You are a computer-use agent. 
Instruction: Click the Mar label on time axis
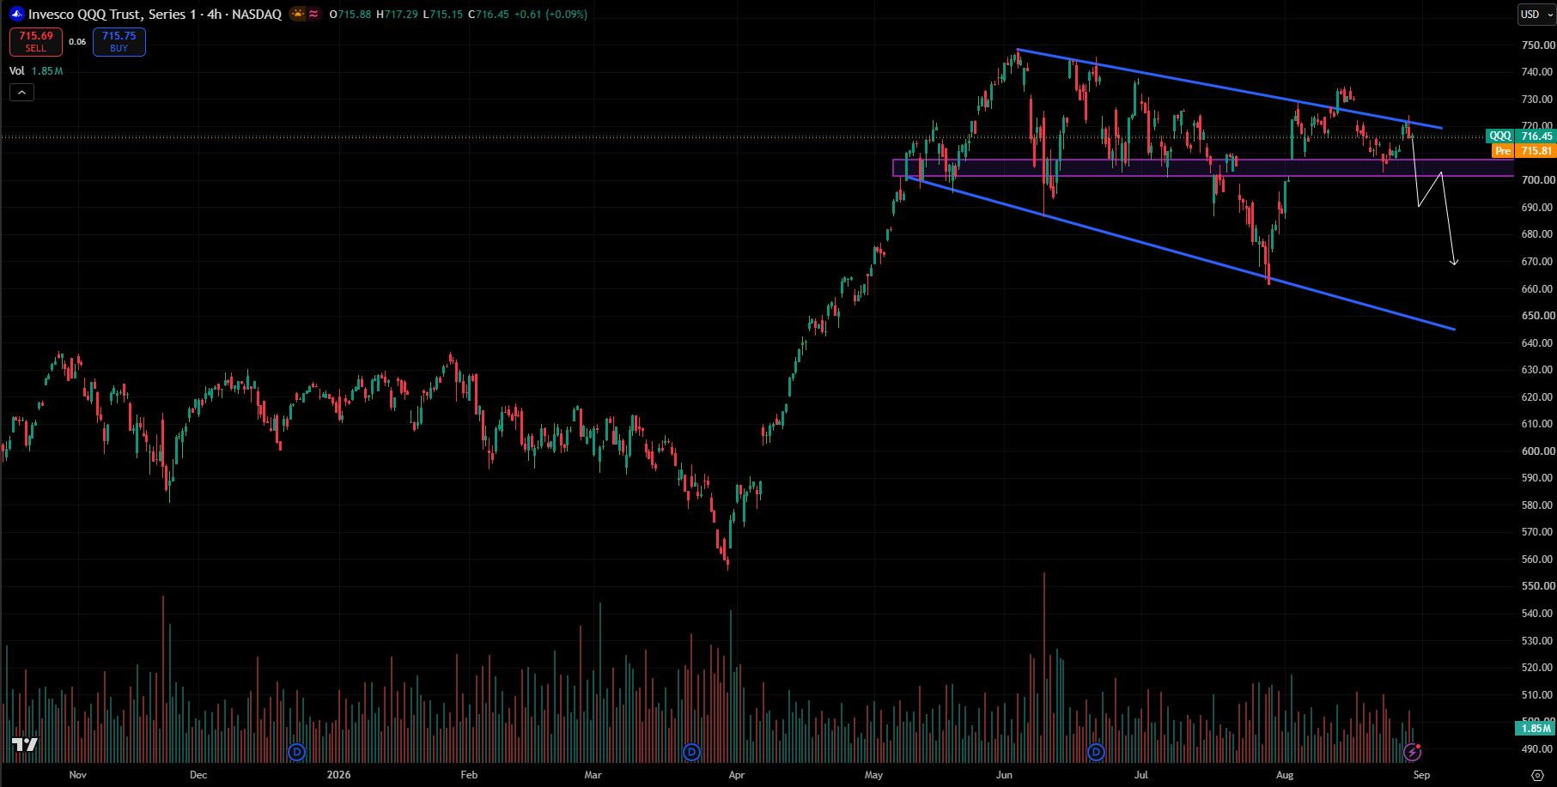[593, 775]
